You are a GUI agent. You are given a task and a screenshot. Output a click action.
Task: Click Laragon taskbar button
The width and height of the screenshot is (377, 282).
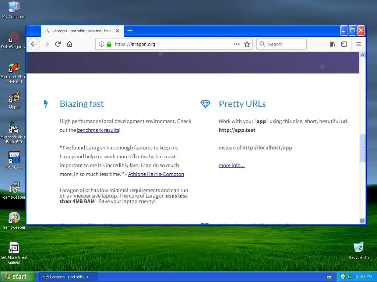pyautogui.click(x=68, y=277)
